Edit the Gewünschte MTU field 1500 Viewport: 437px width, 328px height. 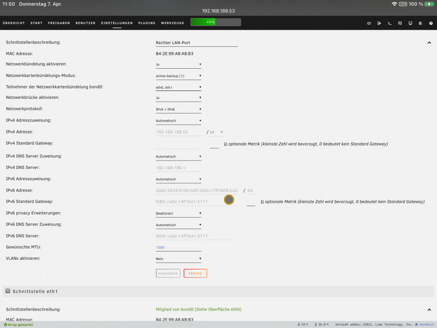point(178,248)
